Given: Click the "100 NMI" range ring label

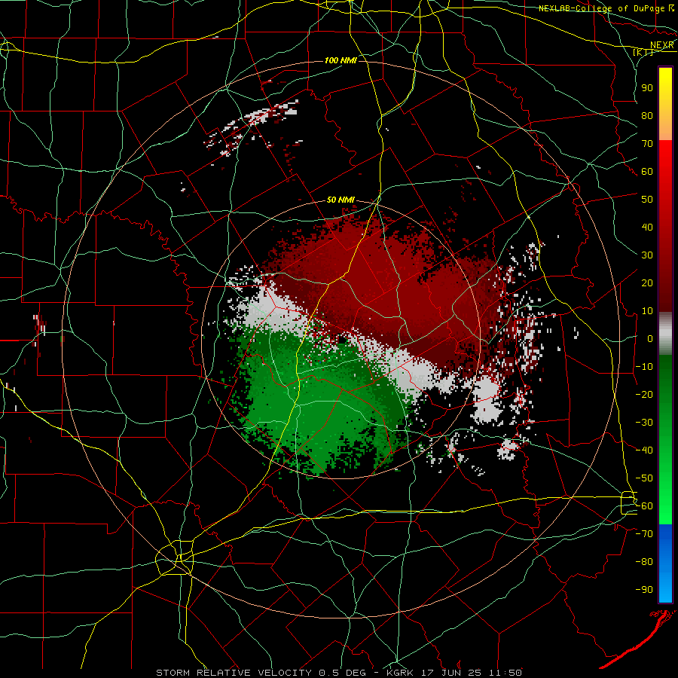Looking at the screenshot, I should [x=341, y=60].
